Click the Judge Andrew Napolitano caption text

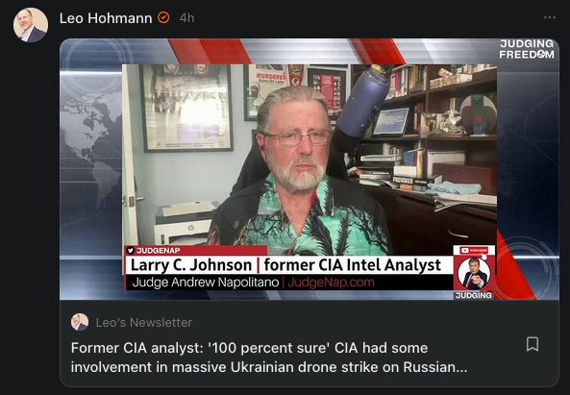[x=206, y=283]
